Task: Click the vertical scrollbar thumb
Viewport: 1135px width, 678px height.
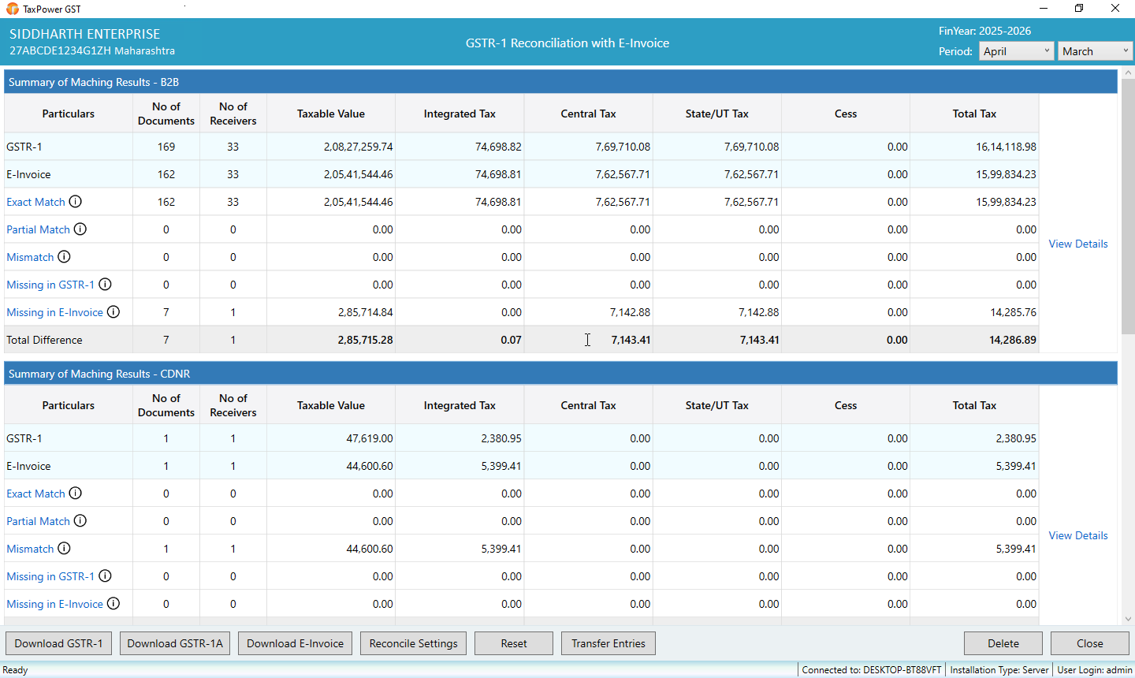Action: coord(1128,205)
